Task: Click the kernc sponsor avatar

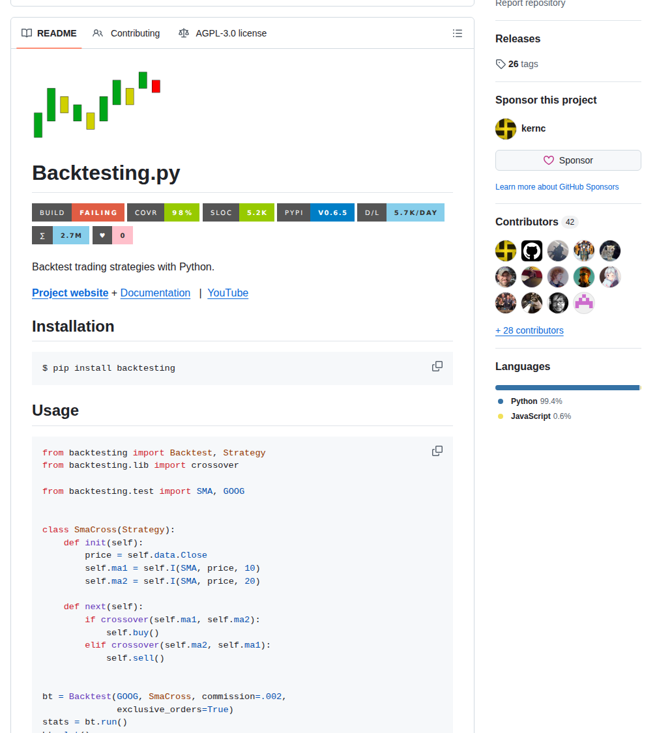Action: (506, 128)
